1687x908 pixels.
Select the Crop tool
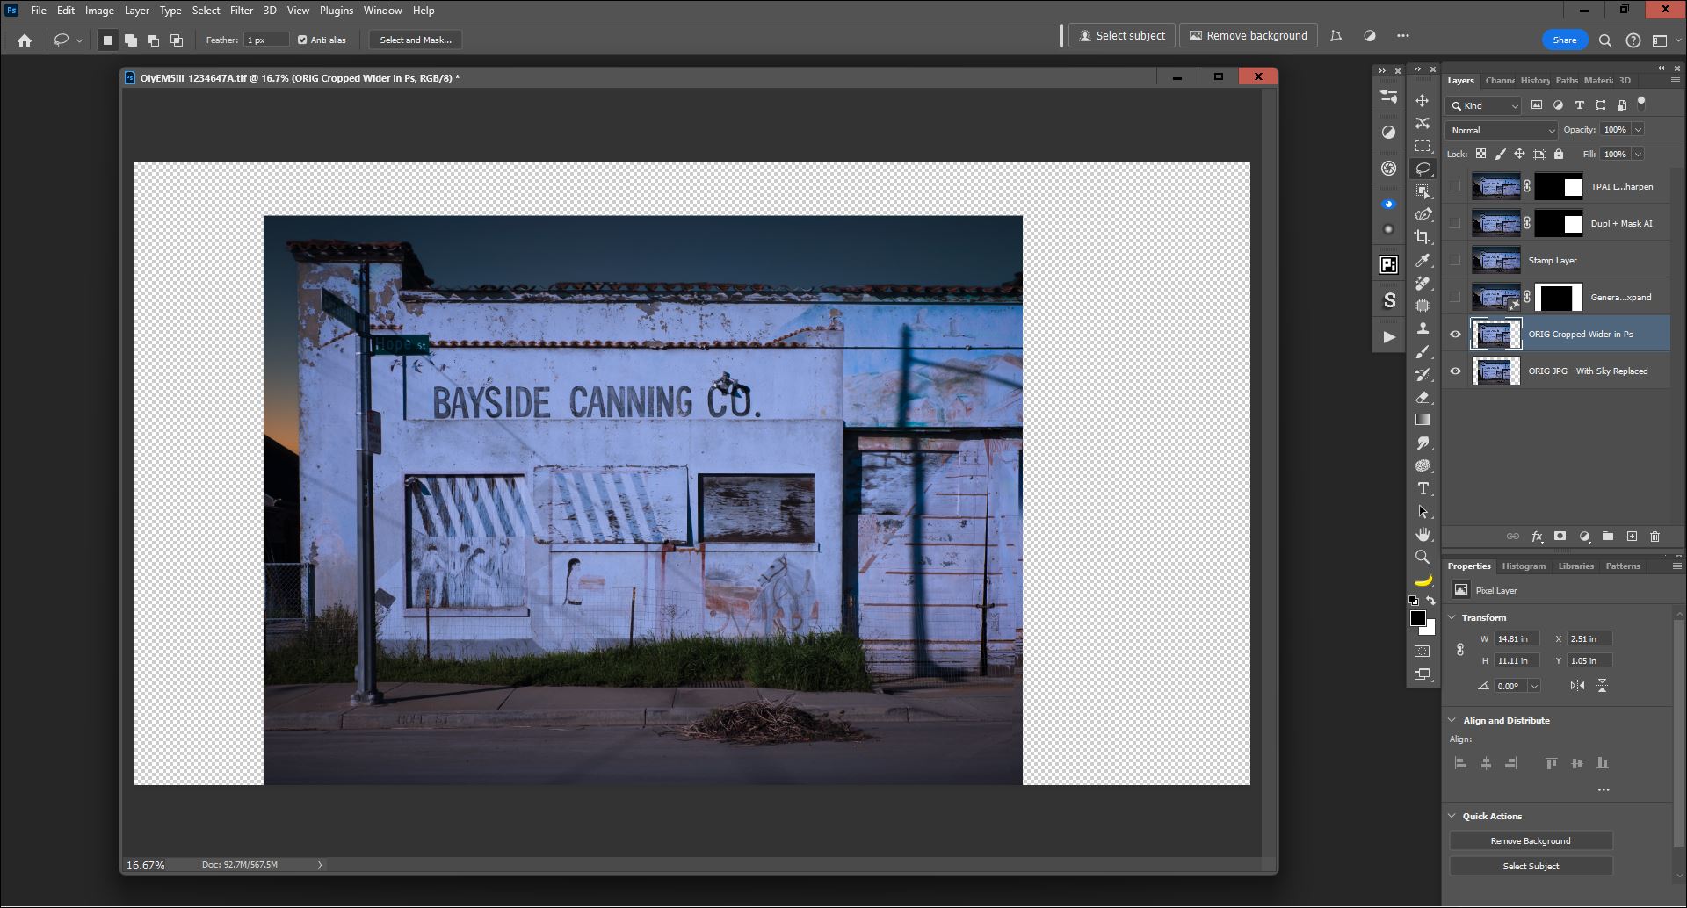point(1423,237)
